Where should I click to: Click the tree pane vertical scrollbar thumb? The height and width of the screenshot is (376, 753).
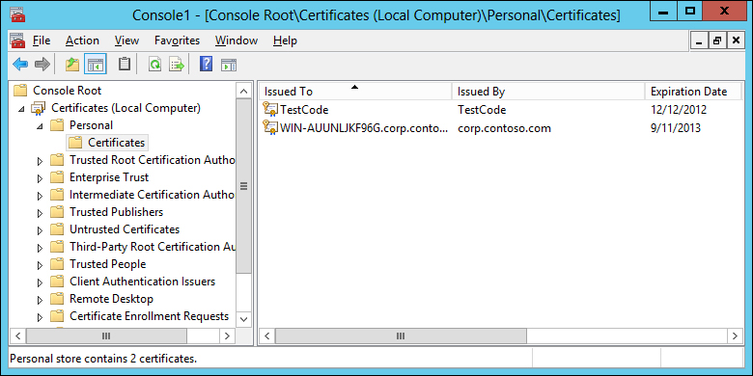coord(244,187)
